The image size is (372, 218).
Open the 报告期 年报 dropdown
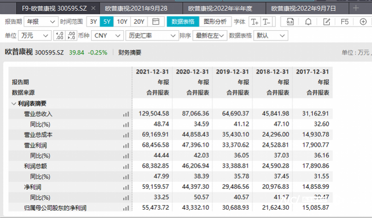click(41, 22)
